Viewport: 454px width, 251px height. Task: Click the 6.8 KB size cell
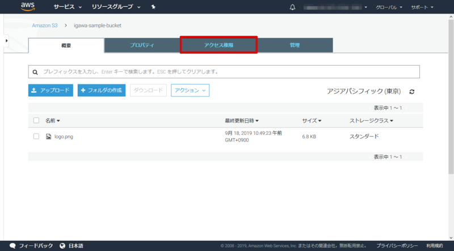point(309,137)
